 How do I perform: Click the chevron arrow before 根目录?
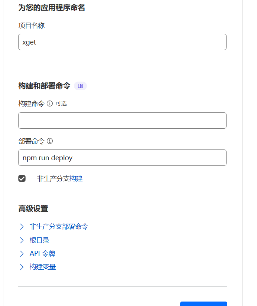[x=22, y=240]
